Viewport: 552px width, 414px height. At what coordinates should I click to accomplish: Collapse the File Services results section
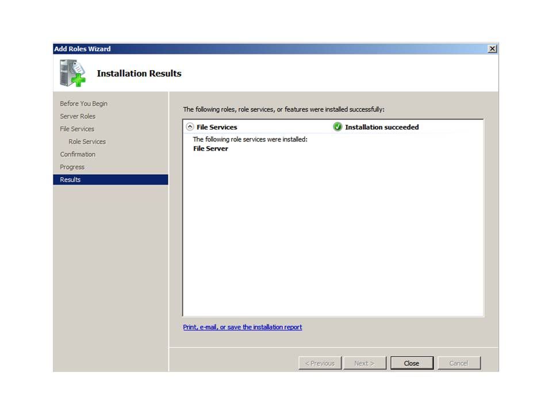[190, 127]
